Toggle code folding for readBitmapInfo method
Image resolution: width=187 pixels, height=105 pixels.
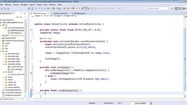coord(34,90)
